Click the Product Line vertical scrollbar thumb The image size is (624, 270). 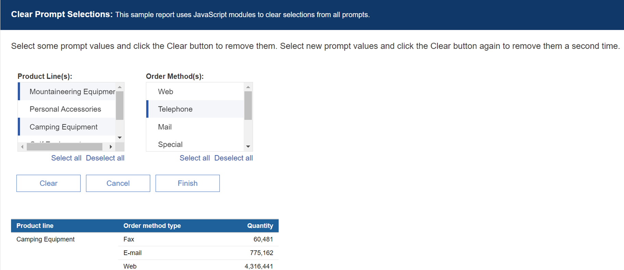120,105
